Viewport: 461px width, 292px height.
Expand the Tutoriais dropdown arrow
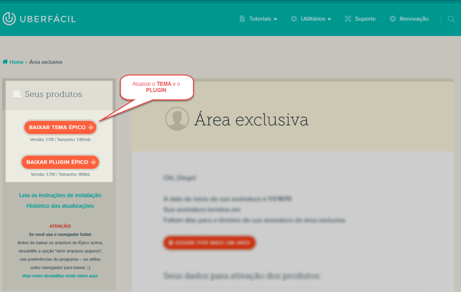click(275, 19)
